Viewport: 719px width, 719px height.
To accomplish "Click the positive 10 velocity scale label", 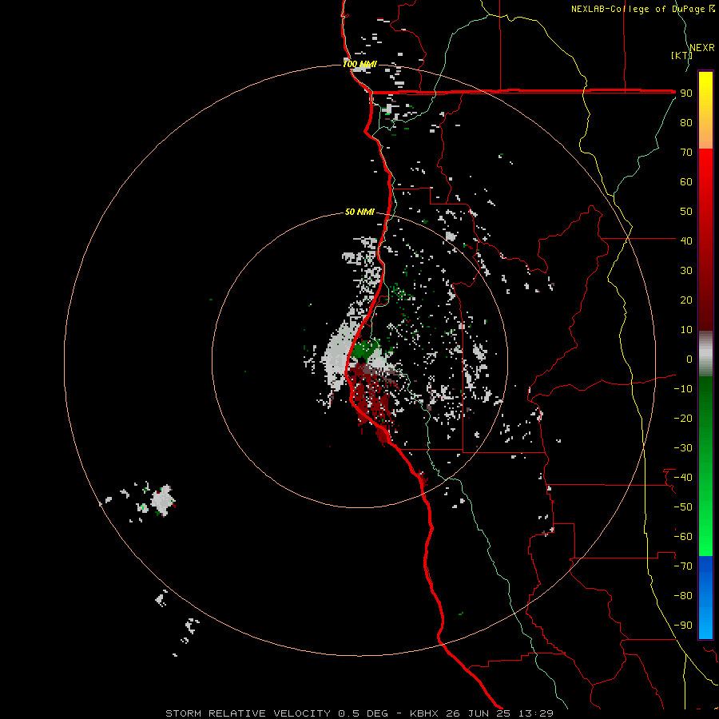I will point(686,330).
